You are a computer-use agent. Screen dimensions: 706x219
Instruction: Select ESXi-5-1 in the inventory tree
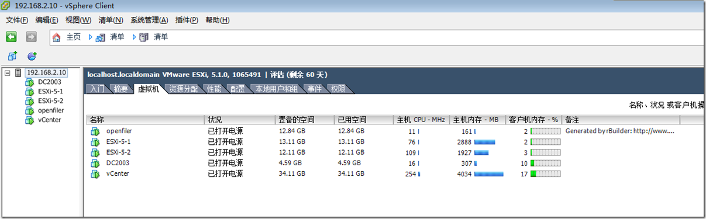50,92
